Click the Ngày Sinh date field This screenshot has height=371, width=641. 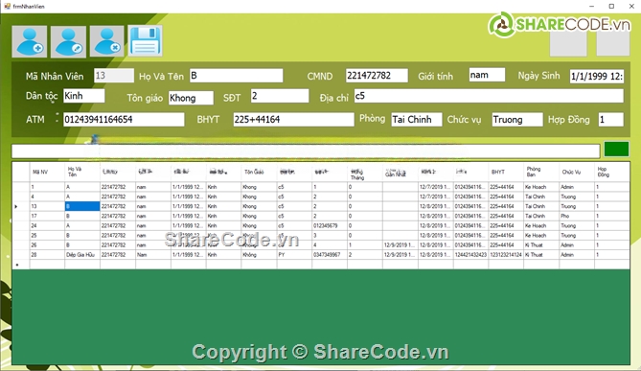[x=597, y=76]
